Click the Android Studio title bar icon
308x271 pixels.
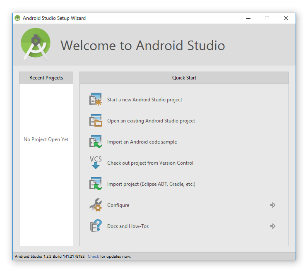17,18
